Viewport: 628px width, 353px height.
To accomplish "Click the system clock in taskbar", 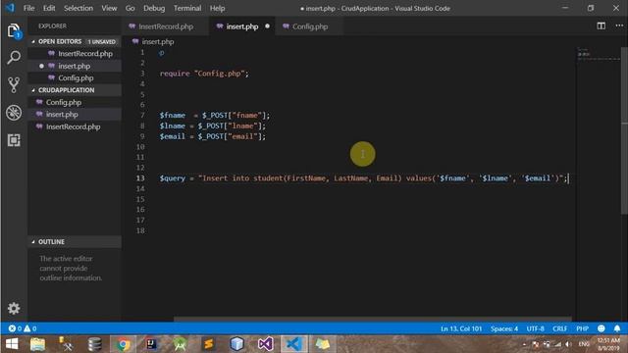I will (x=608, y=344).
